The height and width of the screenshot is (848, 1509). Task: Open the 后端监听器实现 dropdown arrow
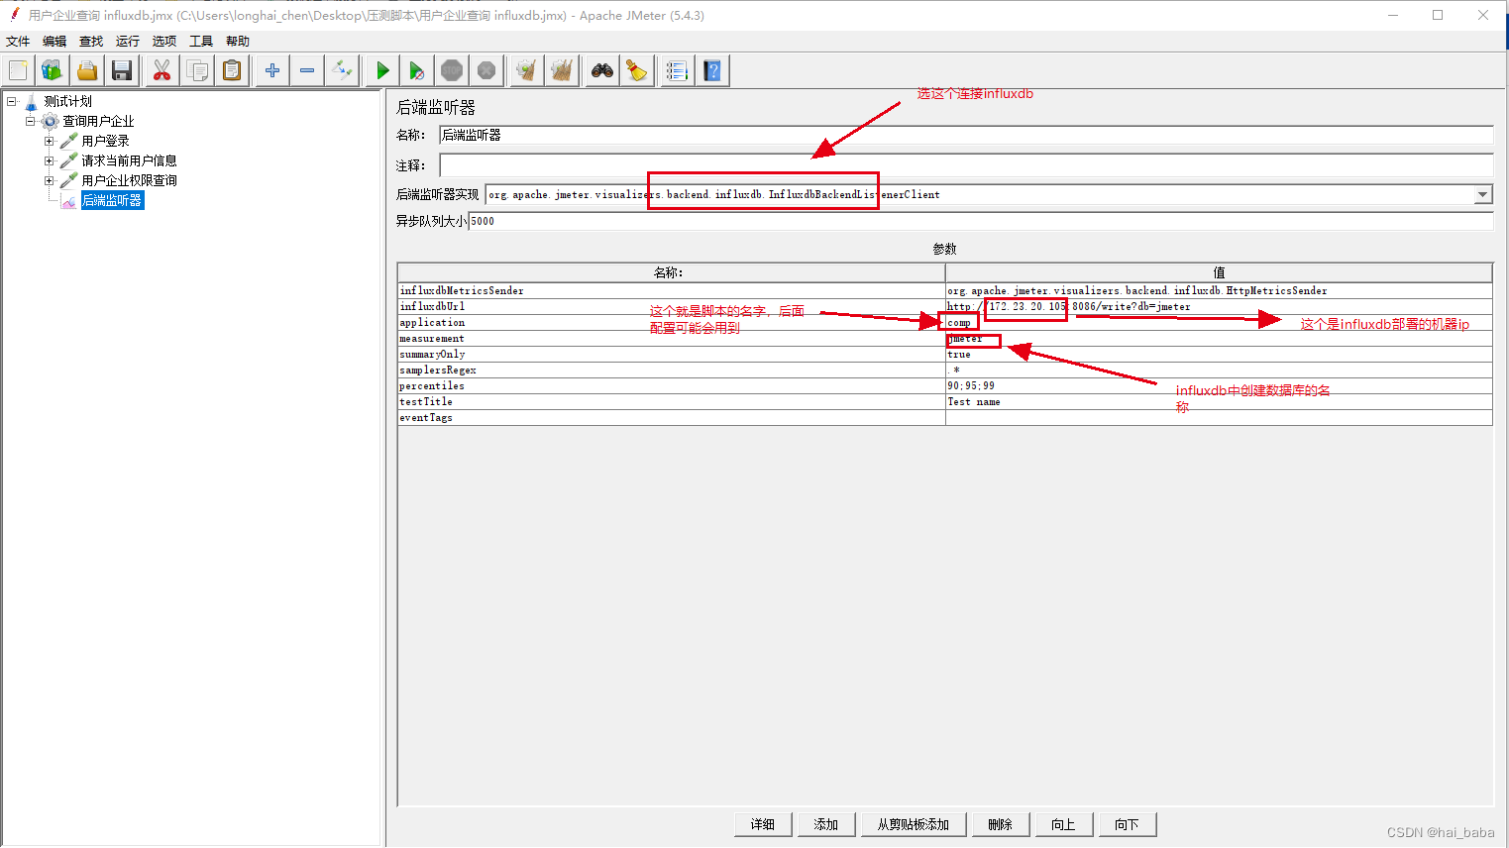coord(1482,194)
